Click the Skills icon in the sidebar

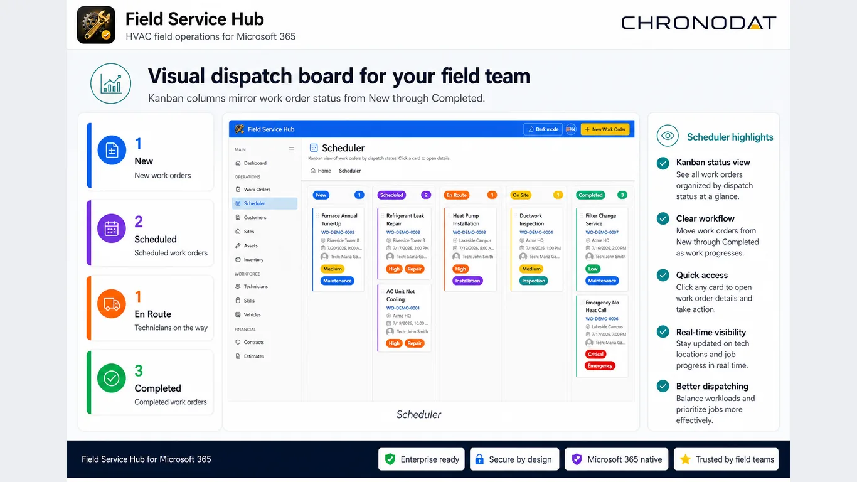(x=238, y=301)
